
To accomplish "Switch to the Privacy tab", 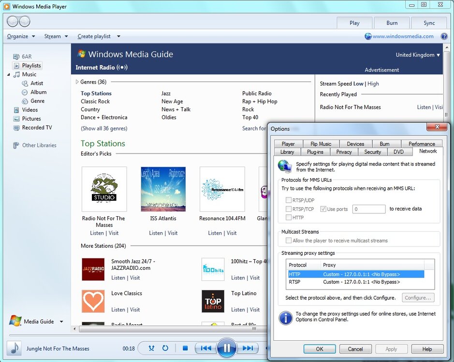I will [x=344, y=152].
